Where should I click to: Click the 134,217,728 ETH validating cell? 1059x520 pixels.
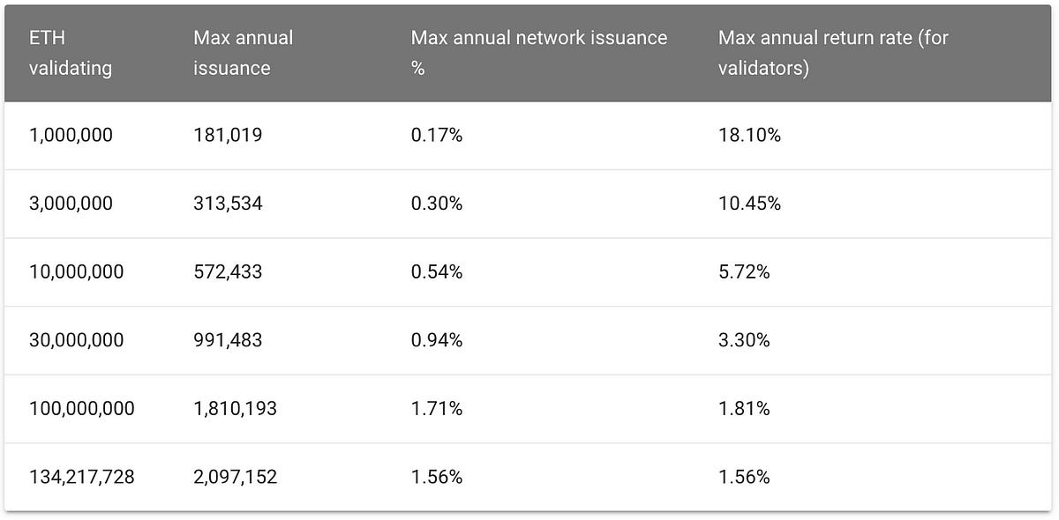coord(82,477)
